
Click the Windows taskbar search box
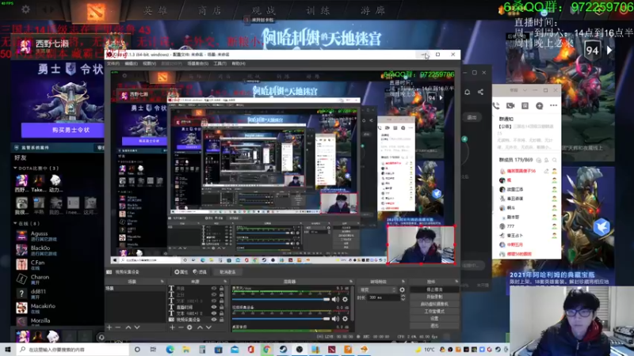[73, 350]
